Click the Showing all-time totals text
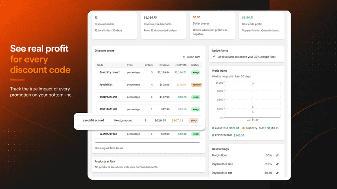This screenshot has height=189, width=337. tap(109, 148)
